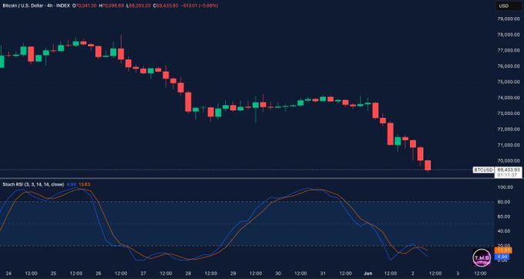Viewport: 524px width, 279px height.
Task: Open the USD currency selector
Action: click(x=509, y=6)
